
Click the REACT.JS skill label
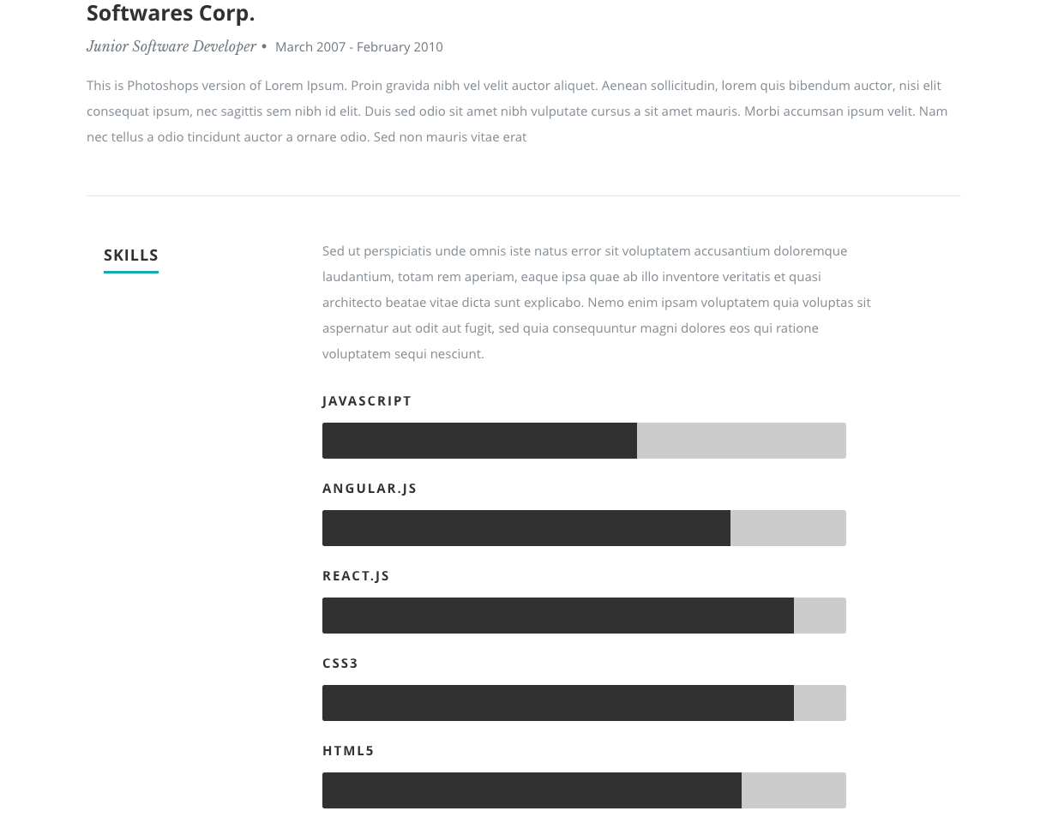pyautogui.click(x=356, y=576)
